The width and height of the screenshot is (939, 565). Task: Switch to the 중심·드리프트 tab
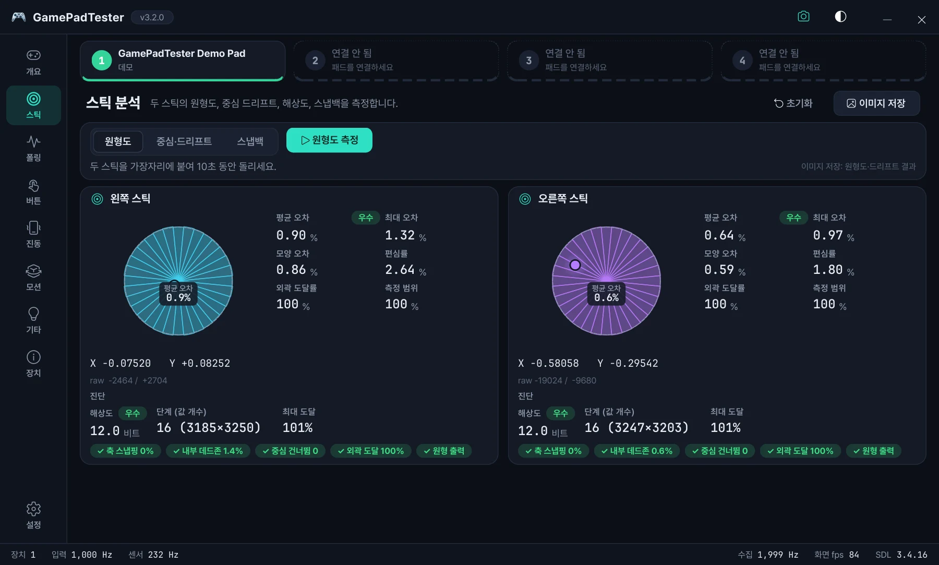tap(184, 141)
